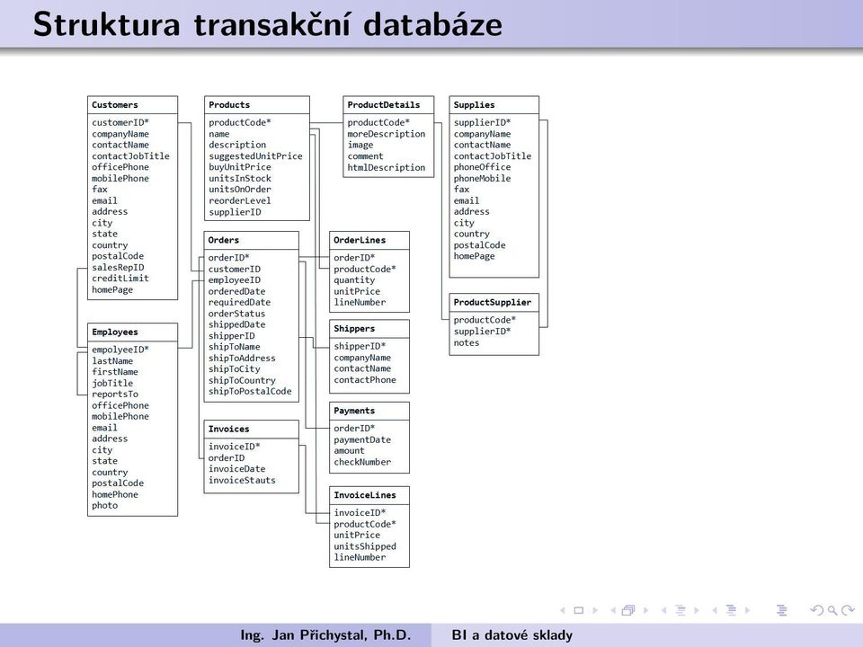Image resolution: width=863 pixels, height=647 pixels.
Task: Click 'invoiceStauts' in Invoices table
Action: coord(242,480)
